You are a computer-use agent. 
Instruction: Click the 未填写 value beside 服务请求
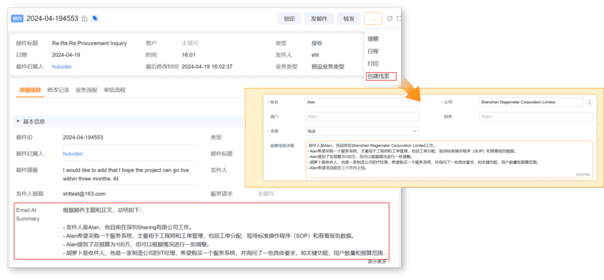[266, 194]
